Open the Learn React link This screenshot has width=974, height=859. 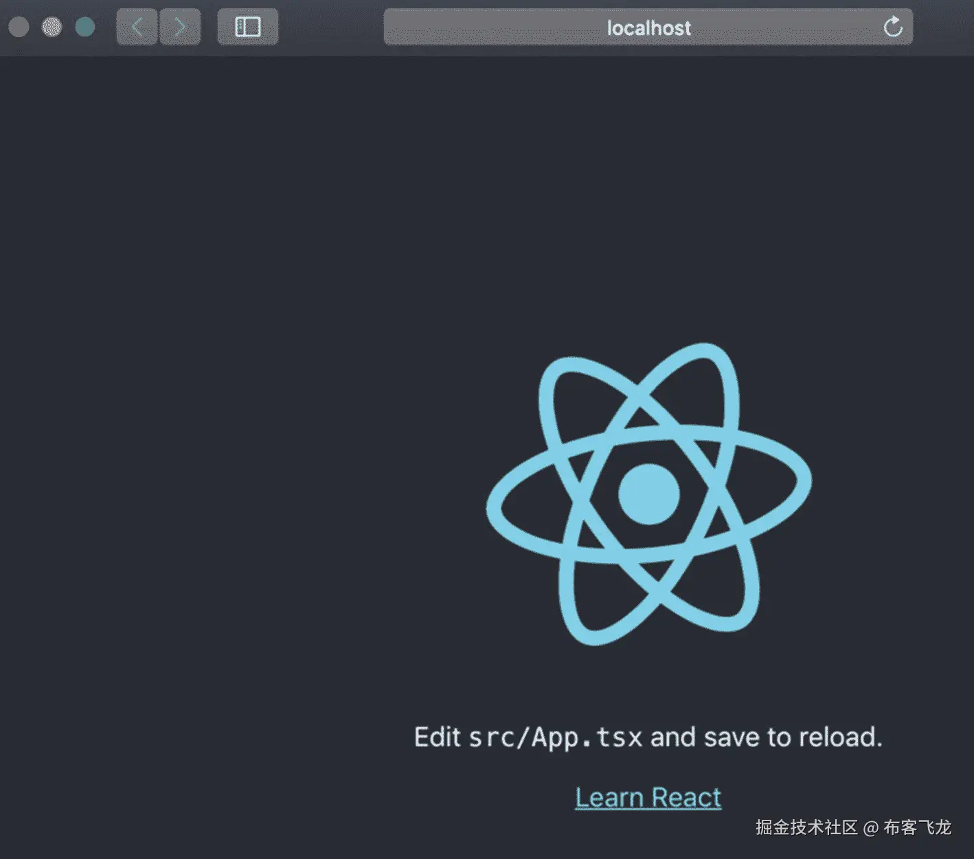(x=648, y=797)
